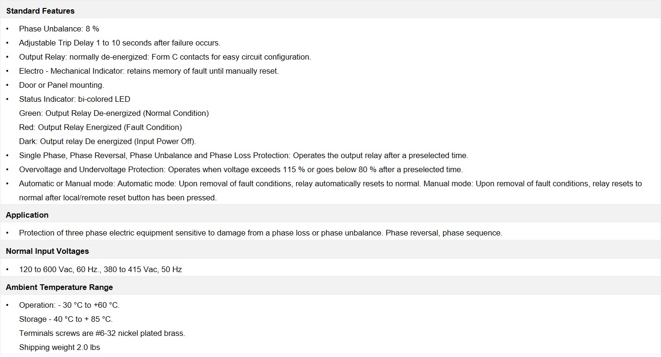Screen dimensions: 661x357
Task: Click the Red Output Relay Energized line
Action: (x=100, y=127)
